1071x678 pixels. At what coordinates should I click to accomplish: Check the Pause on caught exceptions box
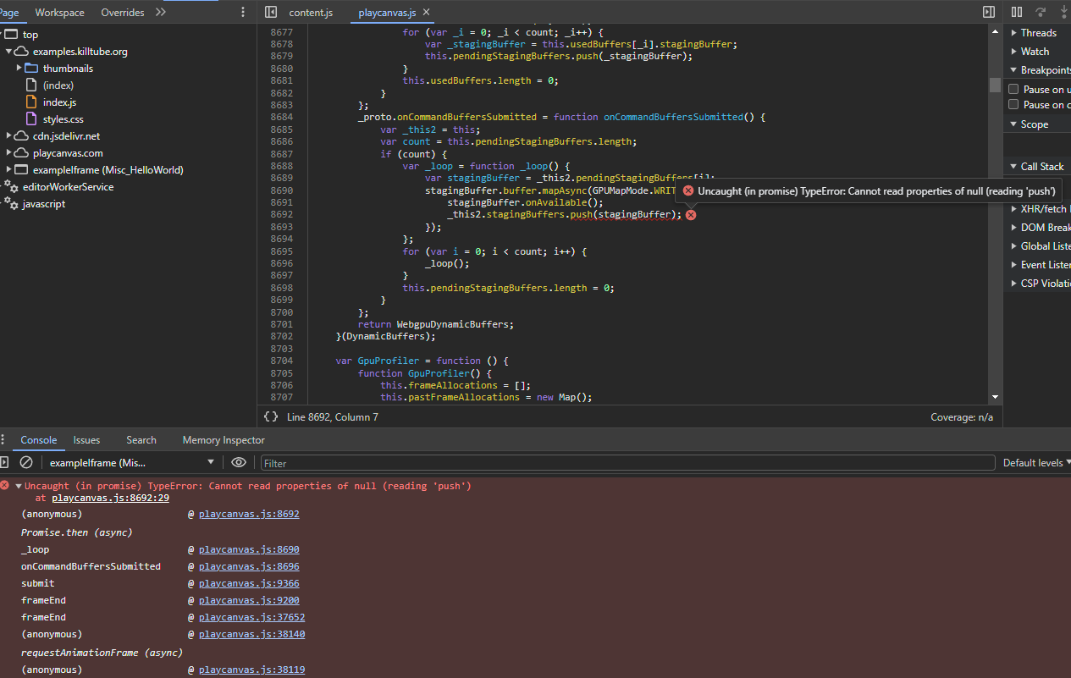1013,104
